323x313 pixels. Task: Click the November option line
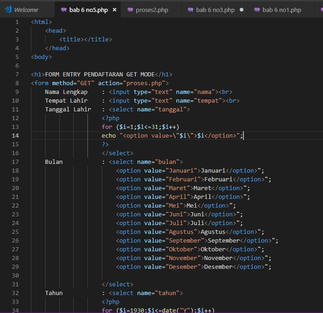tap(193, 258)
